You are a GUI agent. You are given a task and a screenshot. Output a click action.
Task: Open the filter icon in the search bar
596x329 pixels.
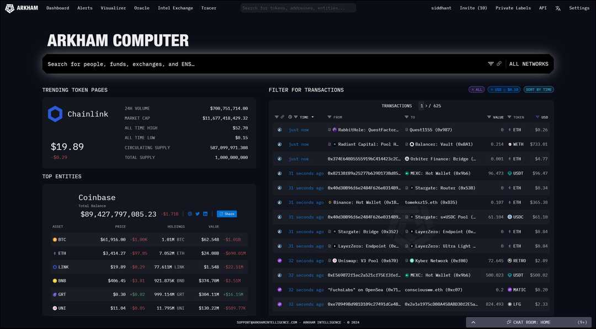[490, 63]
